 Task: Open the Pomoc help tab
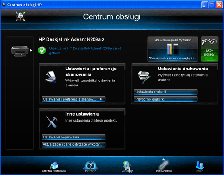click(x=91, y=167)
